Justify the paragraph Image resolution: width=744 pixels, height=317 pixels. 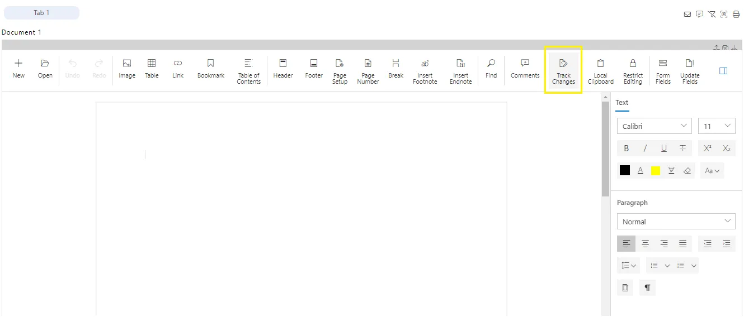[683, 243]
